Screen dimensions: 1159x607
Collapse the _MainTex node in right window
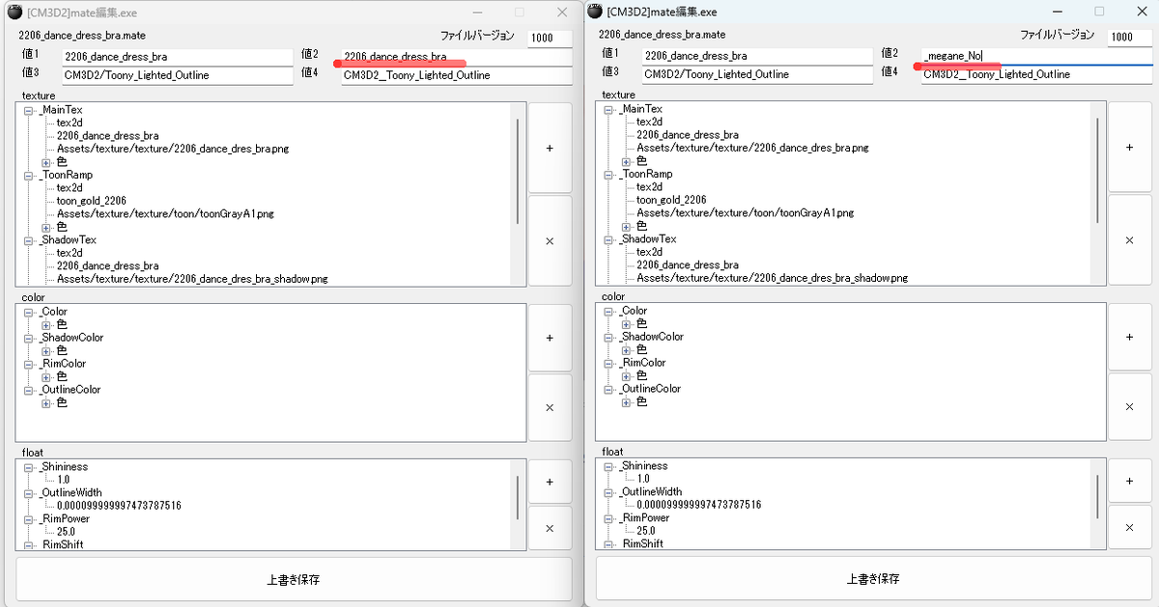(608, 109)
